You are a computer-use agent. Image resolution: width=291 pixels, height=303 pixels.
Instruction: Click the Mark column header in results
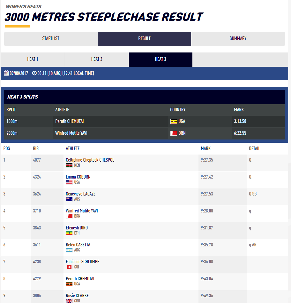coord(205,148)
